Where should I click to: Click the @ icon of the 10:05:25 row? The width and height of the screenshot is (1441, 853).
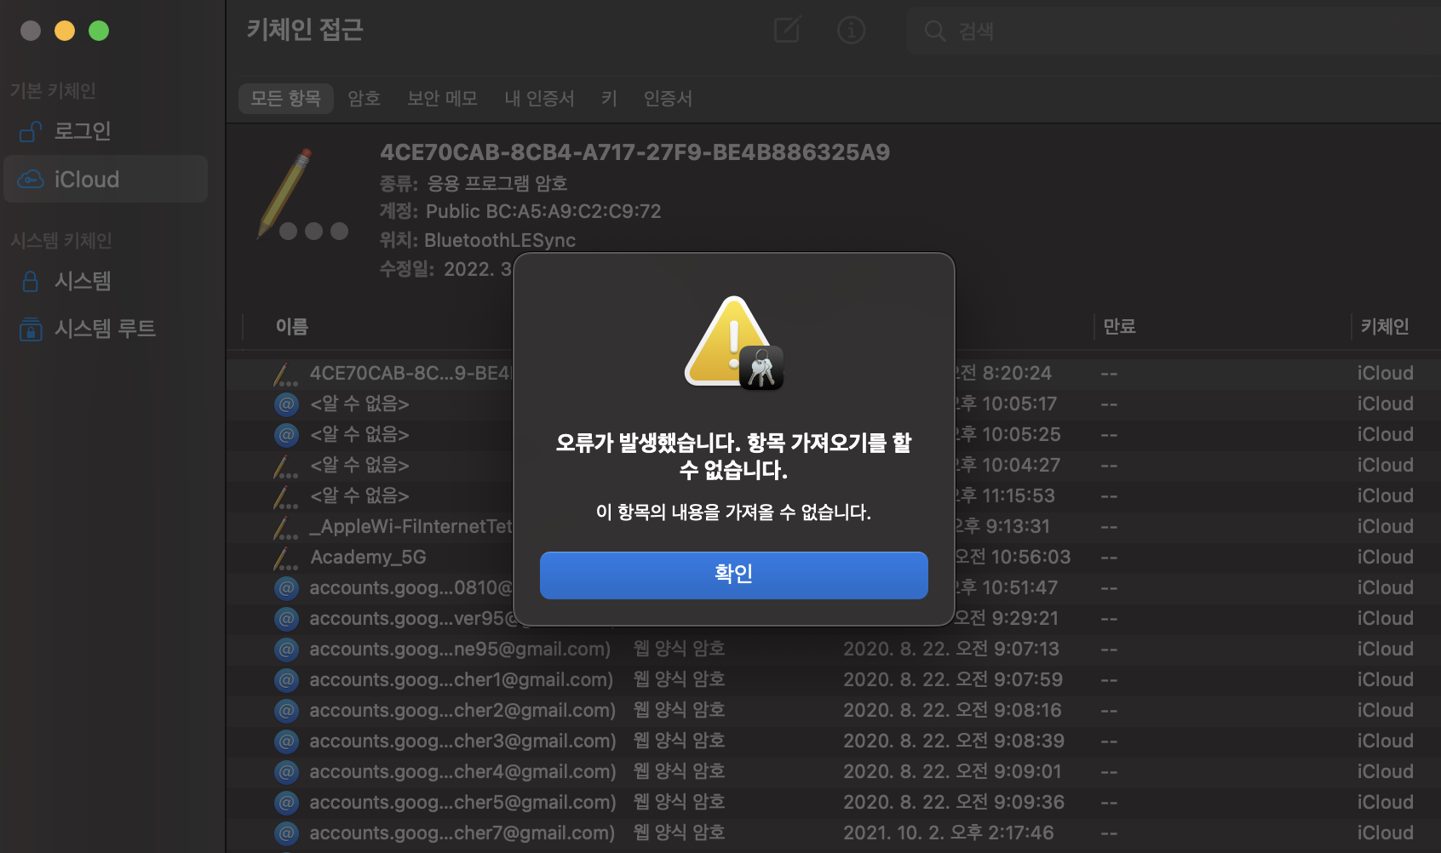pos(286,434)
